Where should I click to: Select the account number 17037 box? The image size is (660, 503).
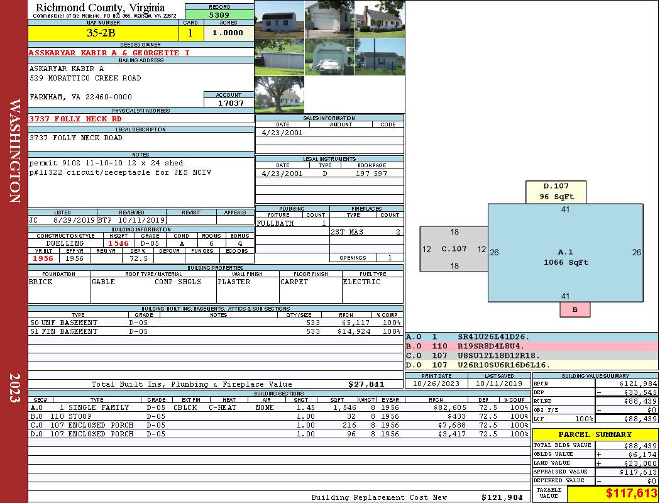(229, 102)
